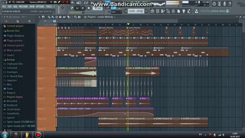Open the TOOLS menu
This screenshot has height=138, width=245.
point(49,7)
